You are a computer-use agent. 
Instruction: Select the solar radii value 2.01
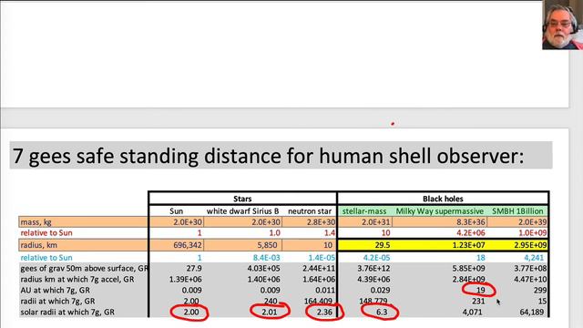point(270,312)
